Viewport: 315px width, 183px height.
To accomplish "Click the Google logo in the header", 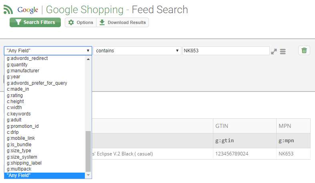I will coord(28,10).
